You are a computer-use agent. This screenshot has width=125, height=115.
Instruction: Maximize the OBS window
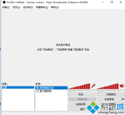point(112,2)
